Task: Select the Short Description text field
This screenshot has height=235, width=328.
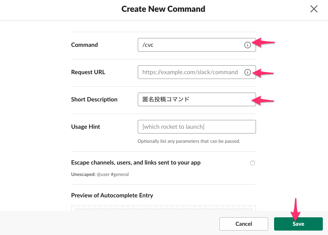Action: 197,100
